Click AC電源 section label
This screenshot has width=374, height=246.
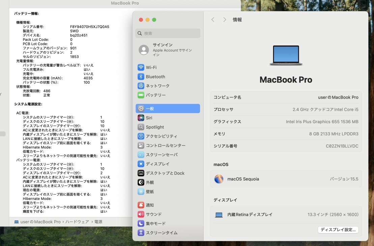[23, 113]
